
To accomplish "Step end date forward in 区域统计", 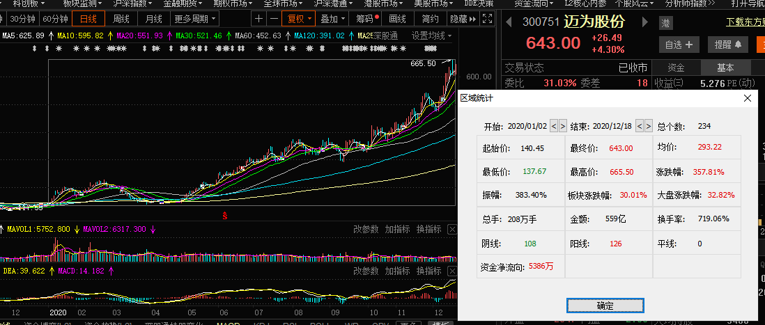I will (x=648, y=127).
